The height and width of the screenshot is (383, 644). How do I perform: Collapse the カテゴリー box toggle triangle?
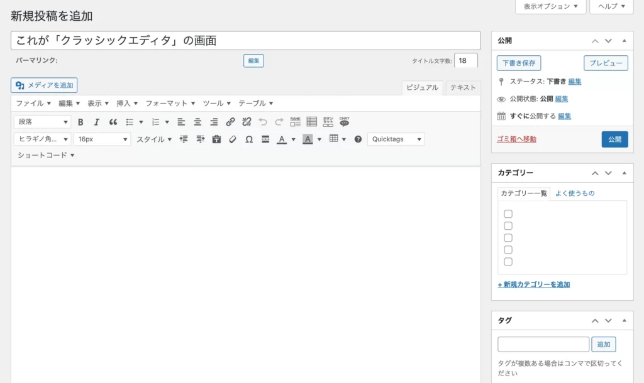click(x=625, y=173)
